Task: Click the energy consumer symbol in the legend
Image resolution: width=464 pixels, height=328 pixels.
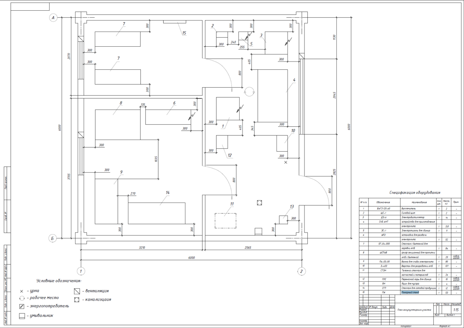Action: click(21, 306)
